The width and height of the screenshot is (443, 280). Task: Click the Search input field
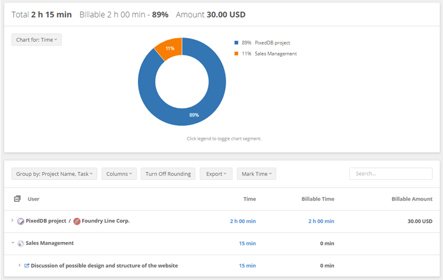click(391, 173)
